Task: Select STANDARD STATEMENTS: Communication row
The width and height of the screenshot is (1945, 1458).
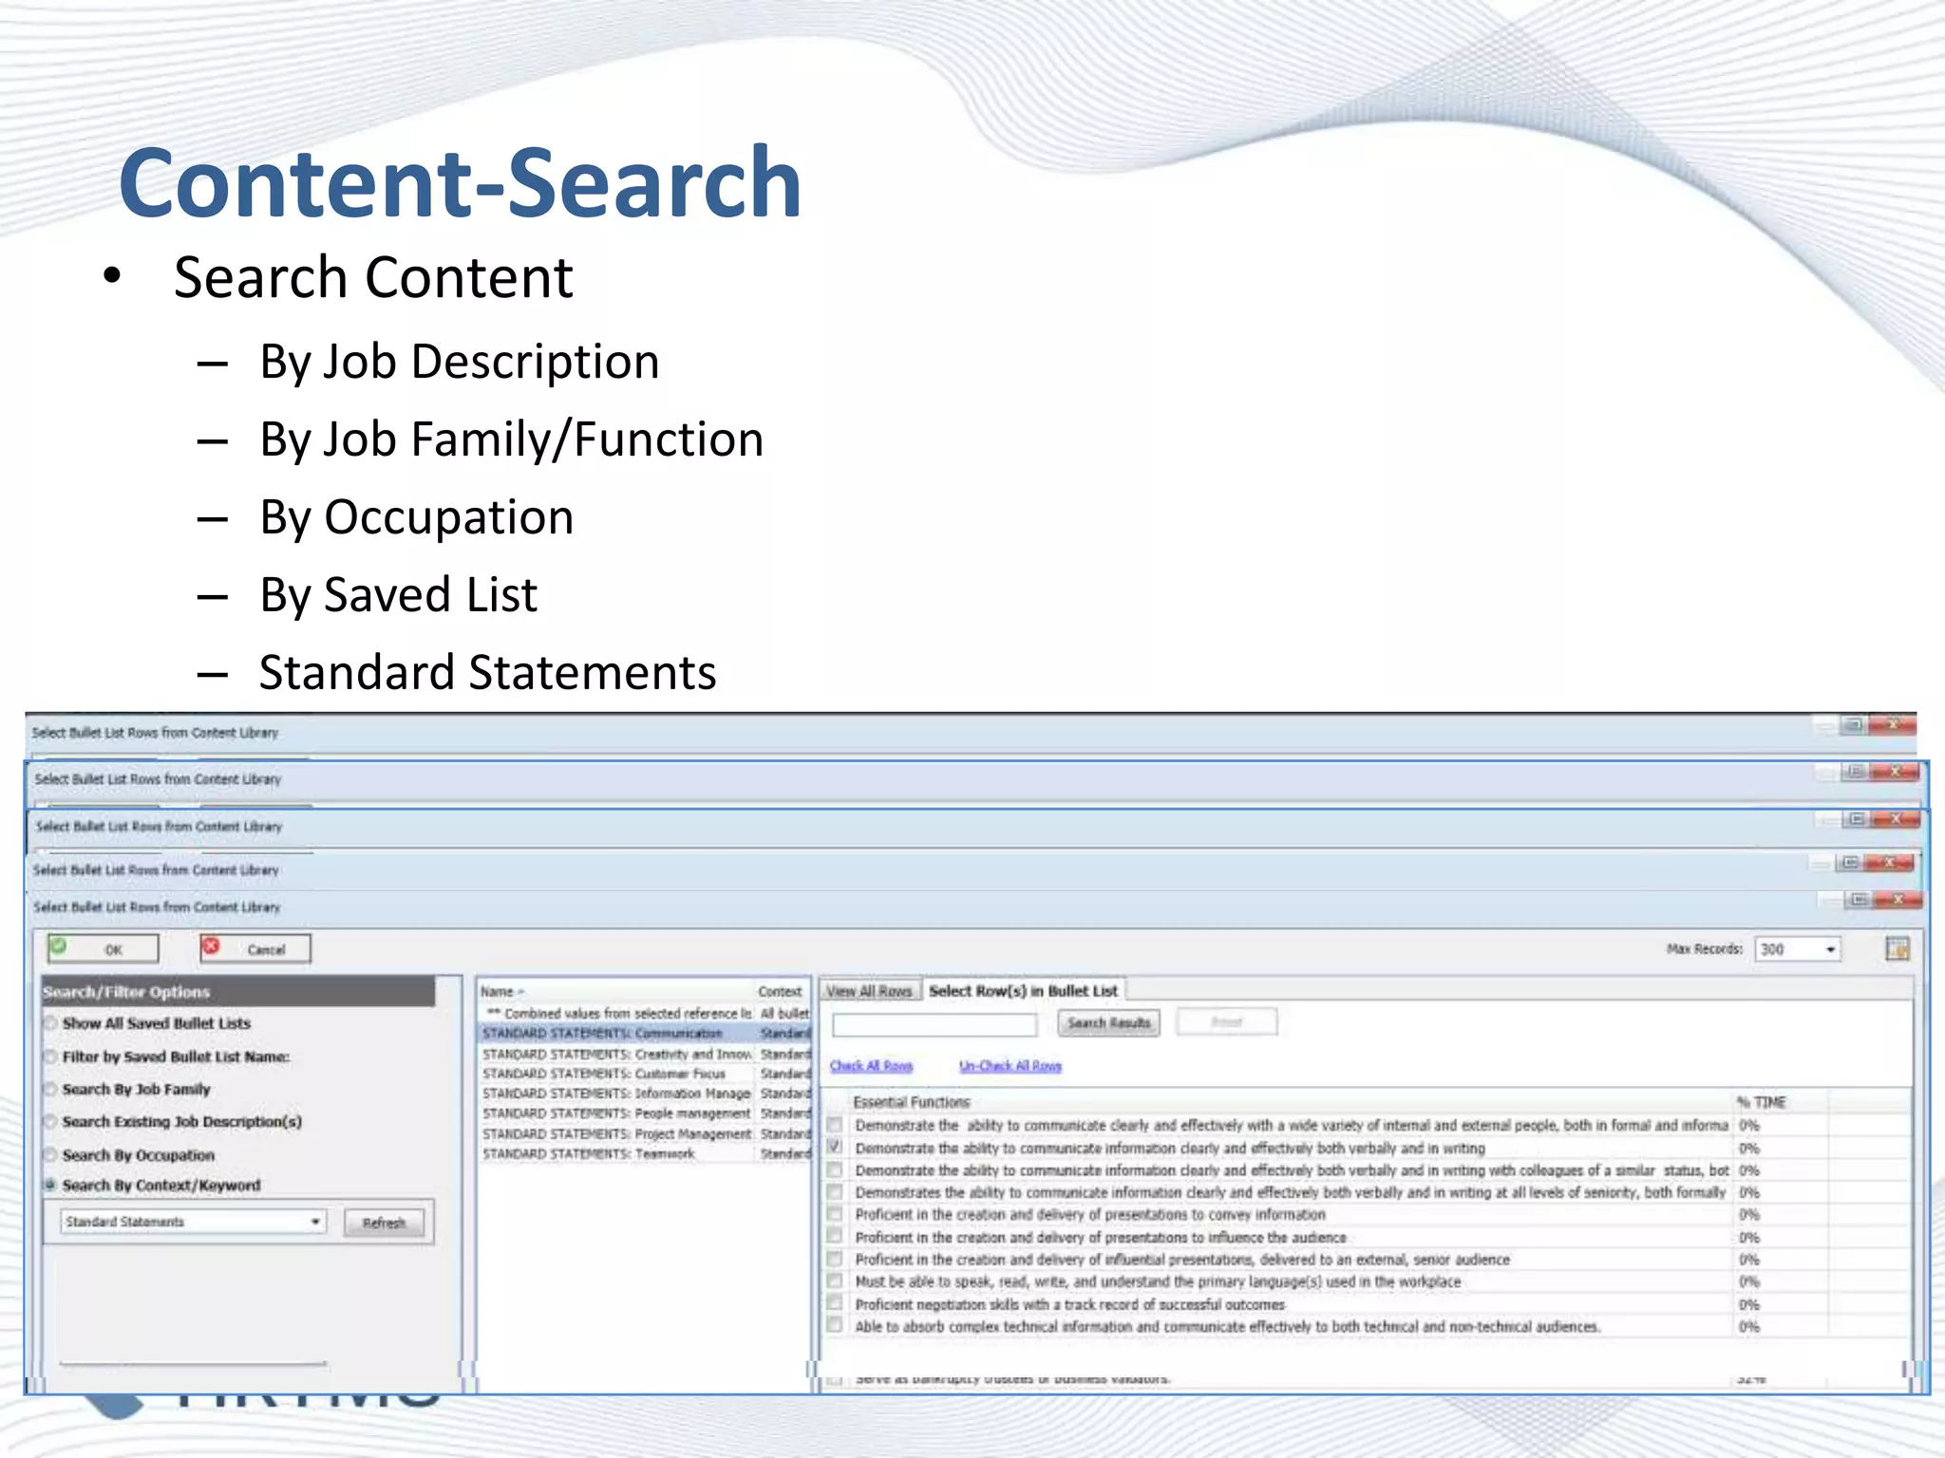Action: point(644,1033)
